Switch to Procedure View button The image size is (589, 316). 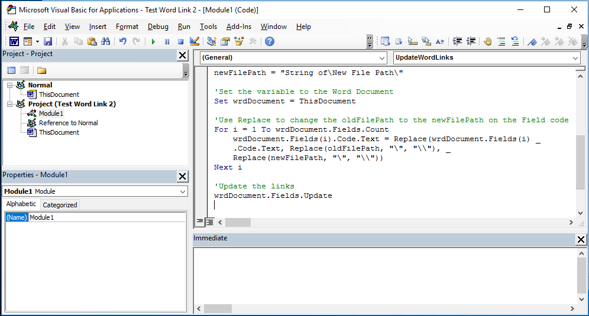(200, 222)
